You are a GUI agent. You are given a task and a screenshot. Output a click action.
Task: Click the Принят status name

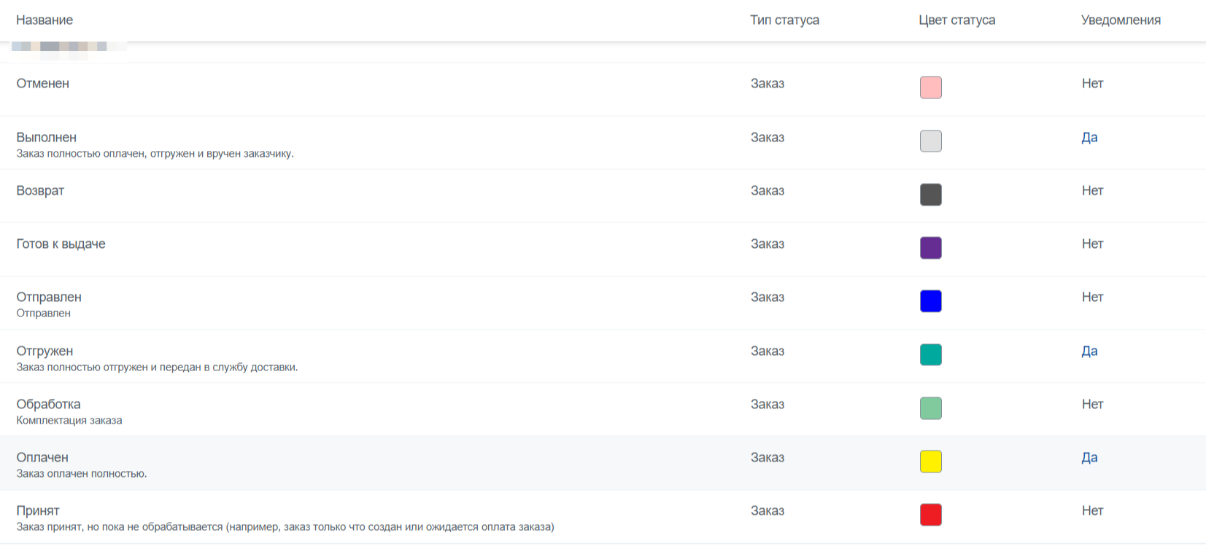(38, 510)
